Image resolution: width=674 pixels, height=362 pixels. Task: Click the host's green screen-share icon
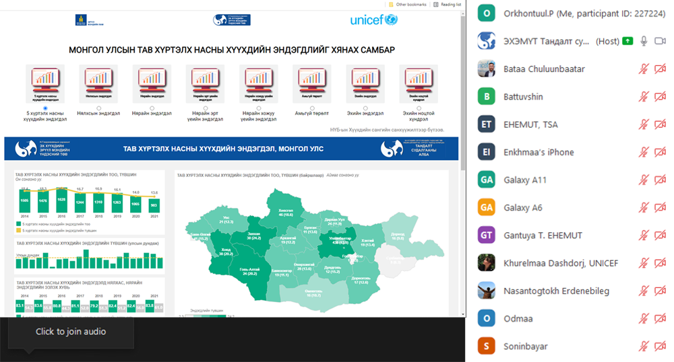(627, 41)
